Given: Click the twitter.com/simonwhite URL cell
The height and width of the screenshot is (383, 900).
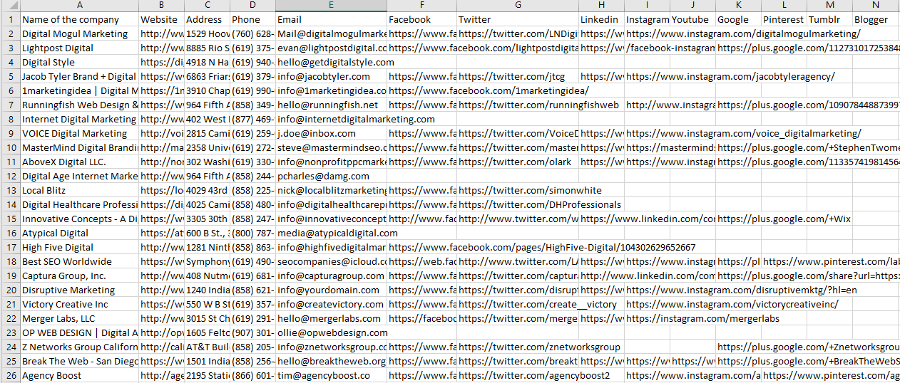Looking at the screenshot, I should [x=517, y=190].
